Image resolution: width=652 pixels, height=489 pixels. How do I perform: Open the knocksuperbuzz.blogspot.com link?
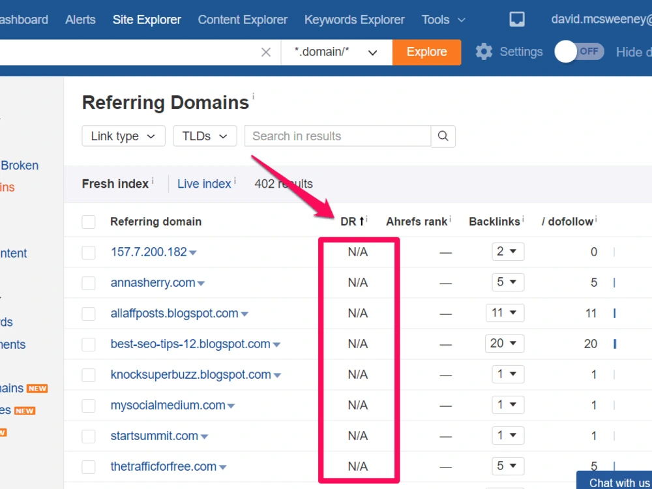pyautogui.click(x=191, y=374)
